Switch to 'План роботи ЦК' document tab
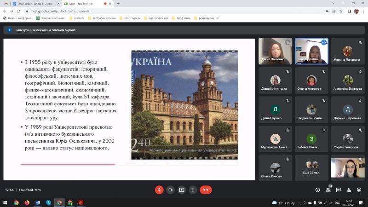This screenshot has height=207, width=368. coord(35,4)
